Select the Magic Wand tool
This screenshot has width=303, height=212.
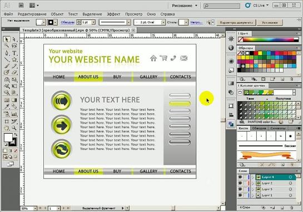pyautogui.click(x=7, y=46)
